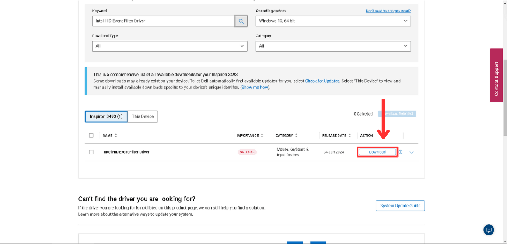Click the Mouse, Keyboard & Input Devices category
The height and width of the screenshot is (245, 507).
point(293,152)
